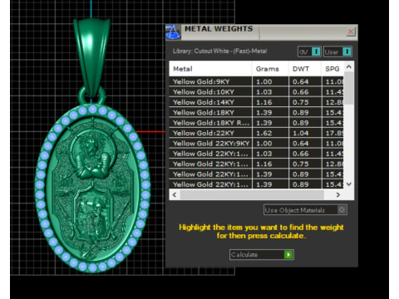Sort by the DWT column header

coord(305,69)
